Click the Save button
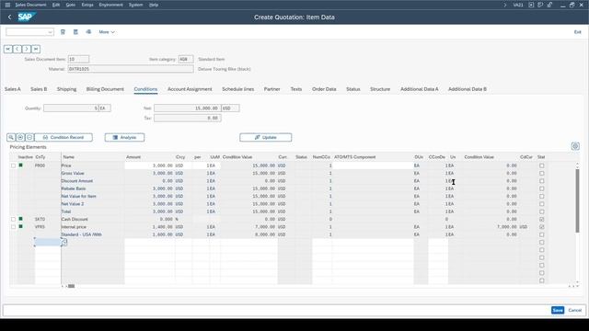 pos(558,310)
